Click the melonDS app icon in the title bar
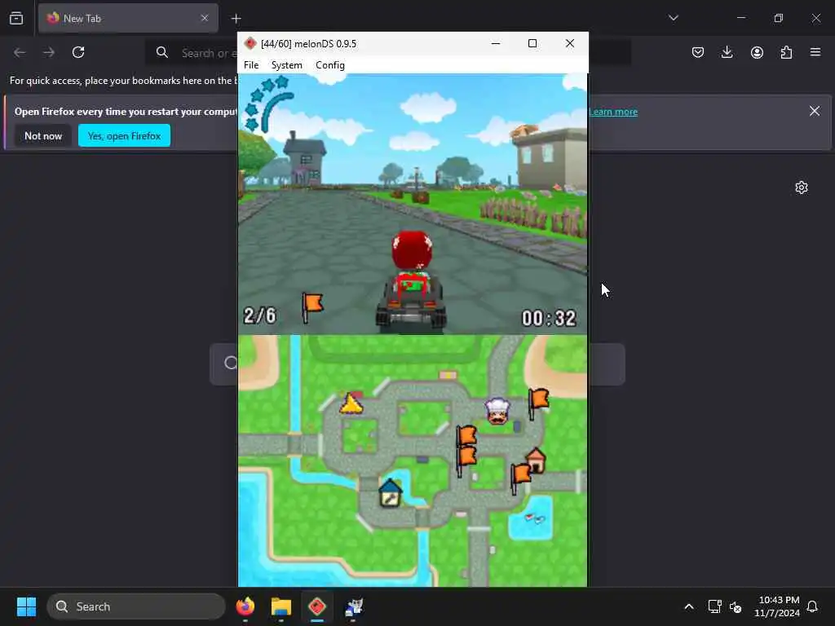835x626 pixels. click(x=250, y=44)
